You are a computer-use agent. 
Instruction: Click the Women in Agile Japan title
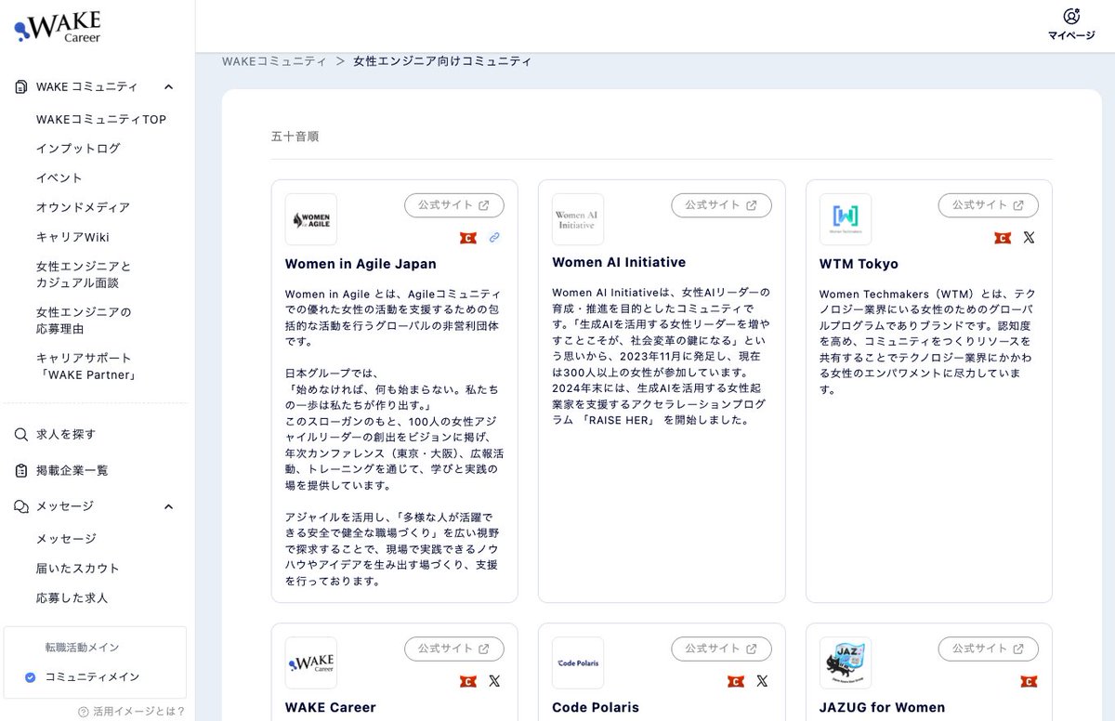point(361,264)
